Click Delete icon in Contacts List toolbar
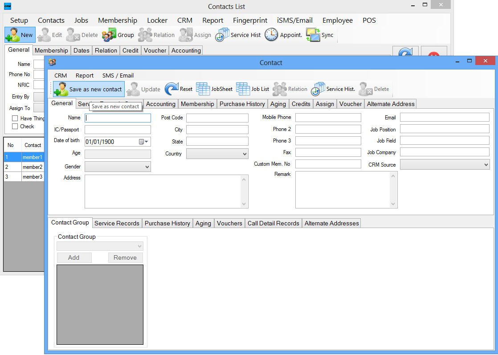Image resolution: width=498 pixels, height=355 pixels. click(73, 35)
